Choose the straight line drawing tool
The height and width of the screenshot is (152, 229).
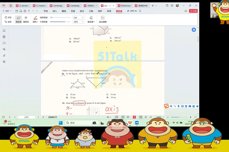coord(26,19)
